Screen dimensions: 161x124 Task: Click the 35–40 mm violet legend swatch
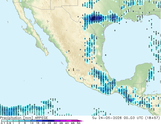(x=63, y=121)
